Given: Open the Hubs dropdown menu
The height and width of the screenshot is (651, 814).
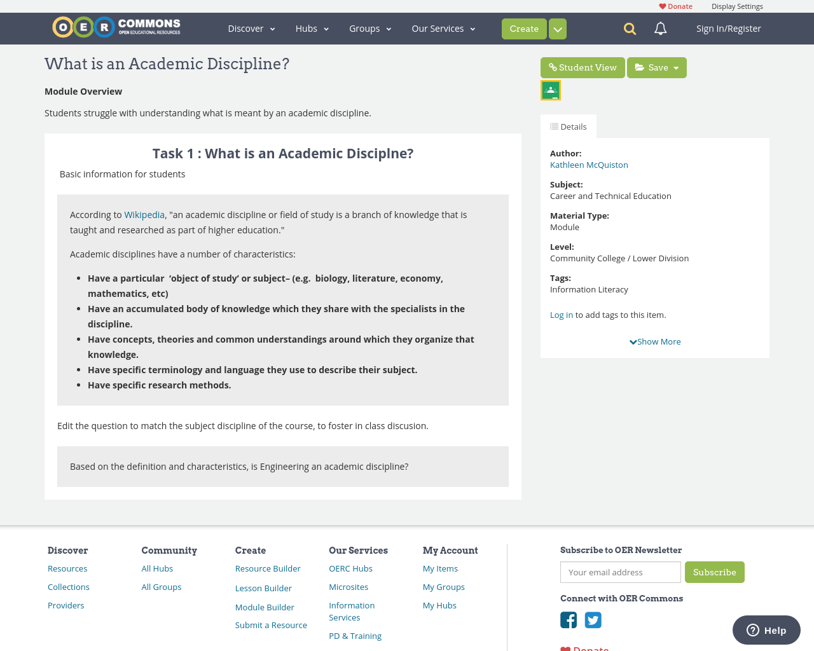Looking at the screenshot, I should pyautogui.click(x=311, y=28).
